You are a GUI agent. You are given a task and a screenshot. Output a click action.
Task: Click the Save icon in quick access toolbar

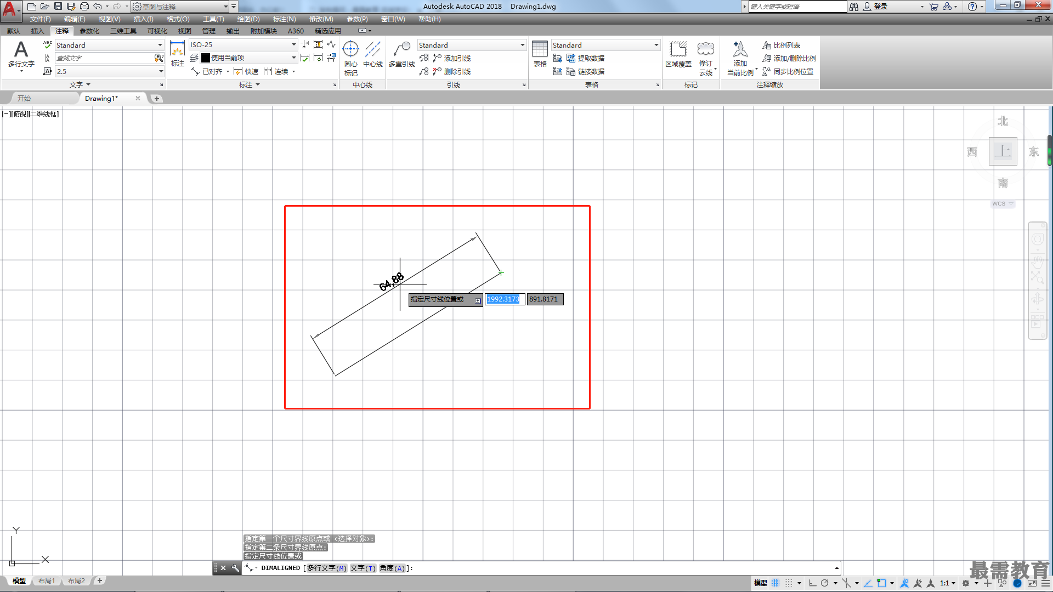click(58, 7)
